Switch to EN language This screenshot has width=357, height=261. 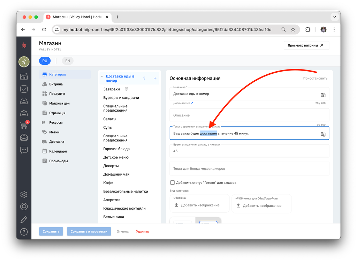pos(68,61)
